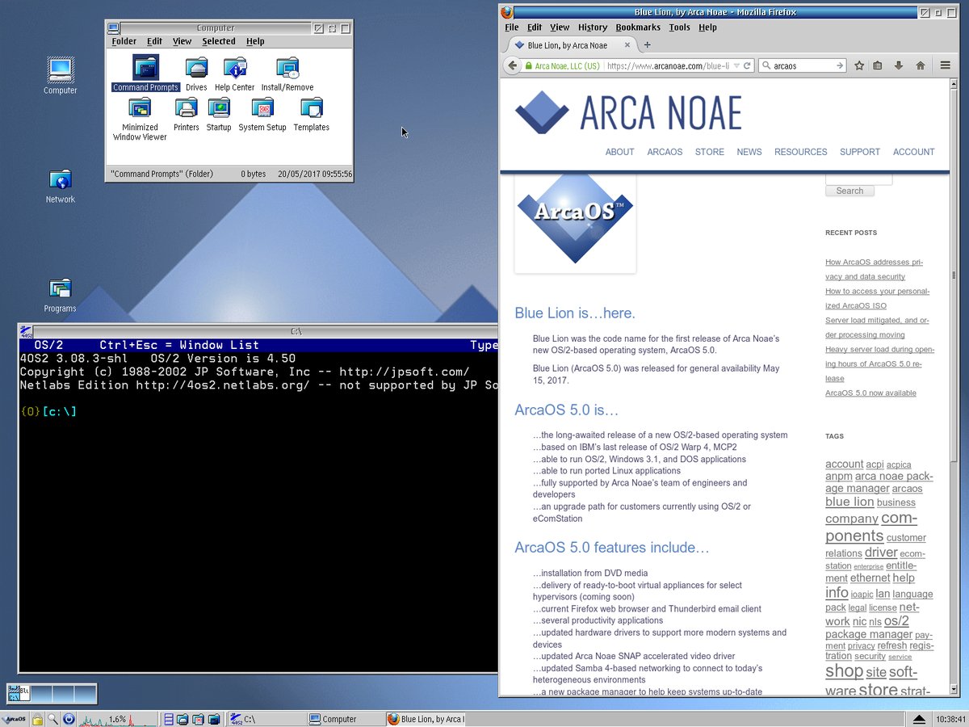Click green lock site identity Arca Noae, LLC
Viewport: 969px width, 727px height.
[x=561, y=65]
